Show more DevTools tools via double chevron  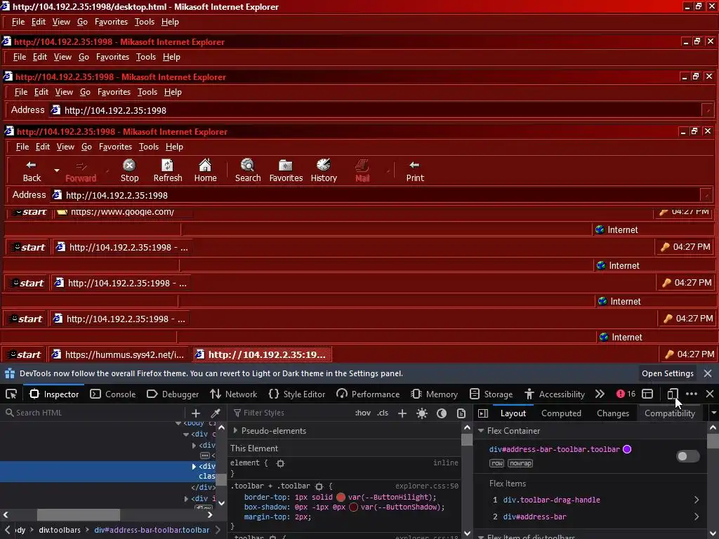(600, 394)
